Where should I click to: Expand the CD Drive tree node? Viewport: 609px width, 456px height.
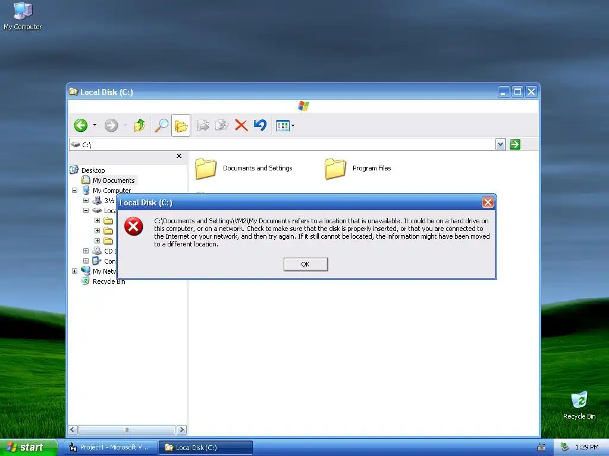(x=86, y=251)
